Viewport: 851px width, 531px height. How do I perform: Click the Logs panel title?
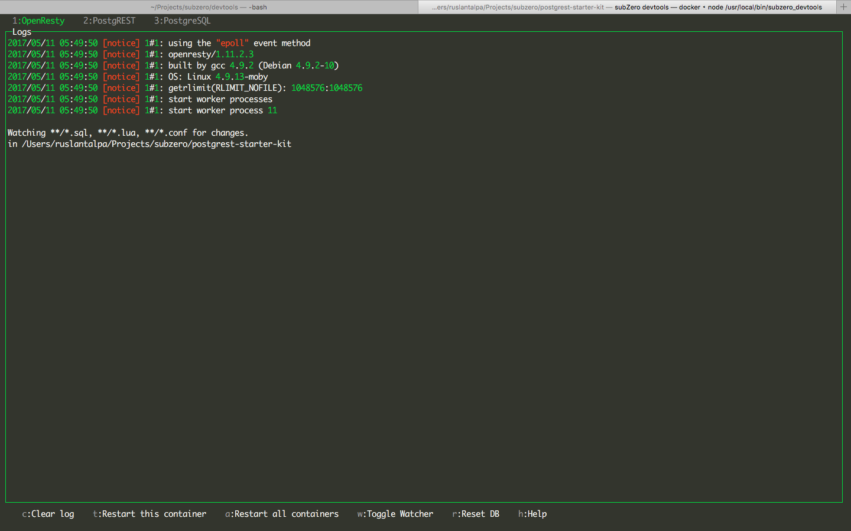[x=22, y=32]
